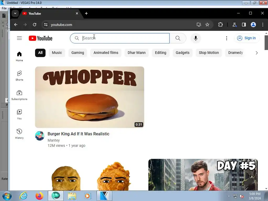Open a new browser tab
This screenshot has height=201, width=268.
tap(86, 13)
